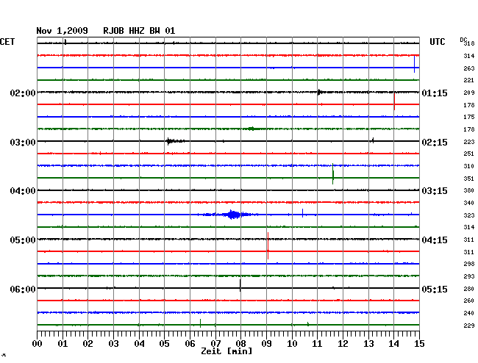
Task: Click the DC value 380
Action: [x=469, y=190]
